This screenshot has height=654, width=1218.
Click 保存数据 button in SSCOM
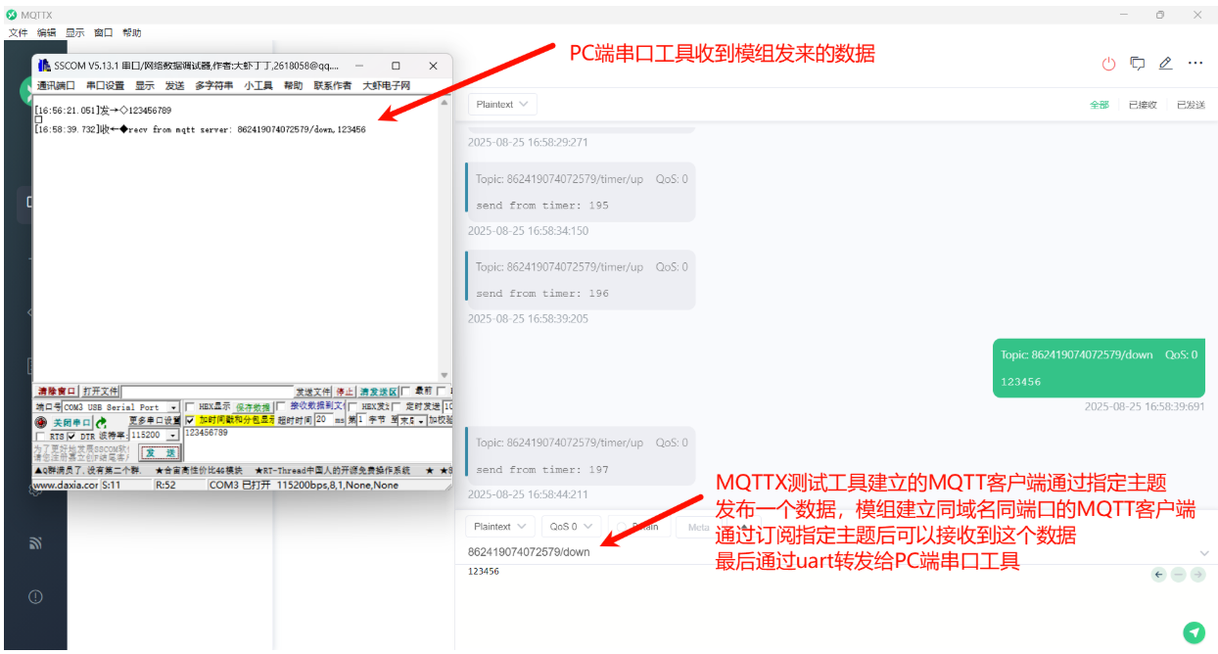[252, 407]
